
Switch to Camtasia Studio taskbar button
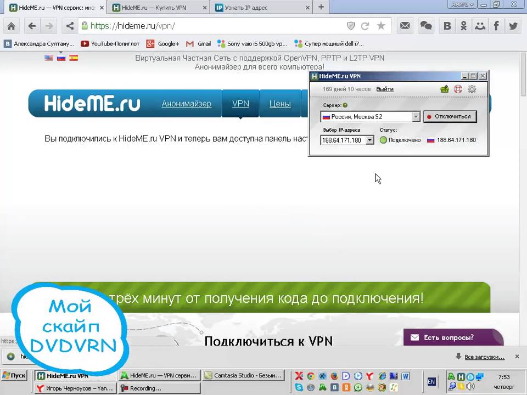point(244,375)
